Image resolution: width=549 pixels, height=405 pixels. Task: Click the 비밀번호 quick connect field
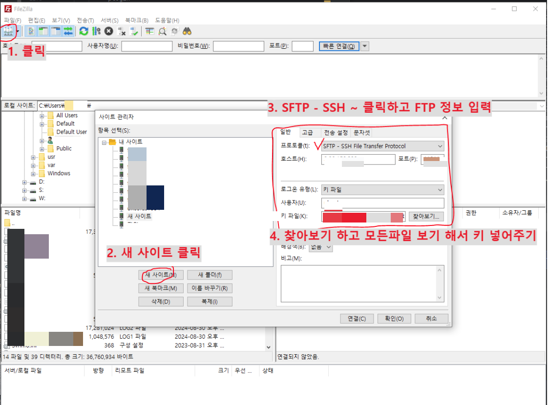(x=238, y=46)
